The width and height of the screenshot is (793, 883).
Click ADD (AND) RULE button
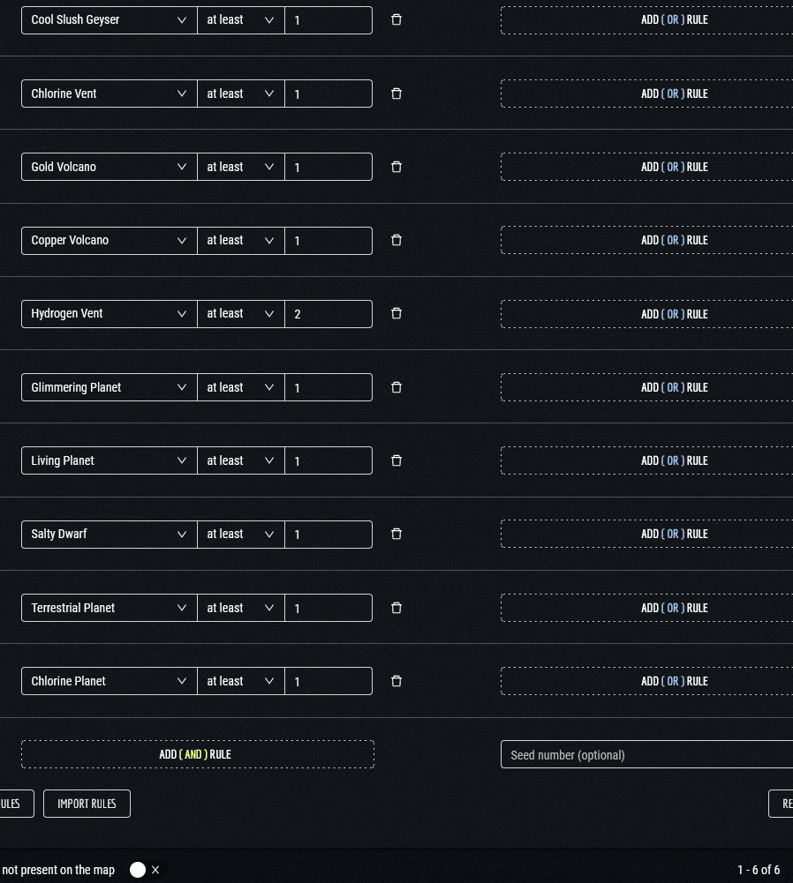(x=197, y=754)
